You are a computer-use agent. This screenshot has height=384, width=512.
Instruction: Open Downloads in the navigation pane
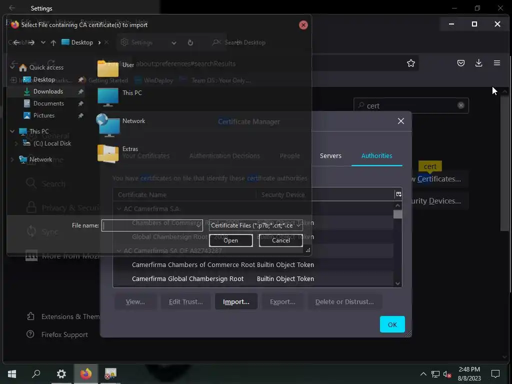click(48, 91)
